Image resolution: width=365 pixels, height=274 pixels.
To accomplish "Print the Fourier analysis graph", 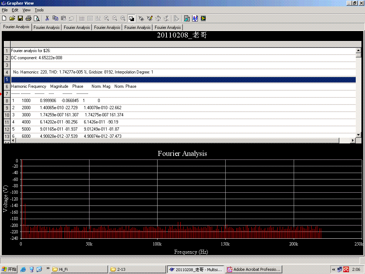I will 29,18.
